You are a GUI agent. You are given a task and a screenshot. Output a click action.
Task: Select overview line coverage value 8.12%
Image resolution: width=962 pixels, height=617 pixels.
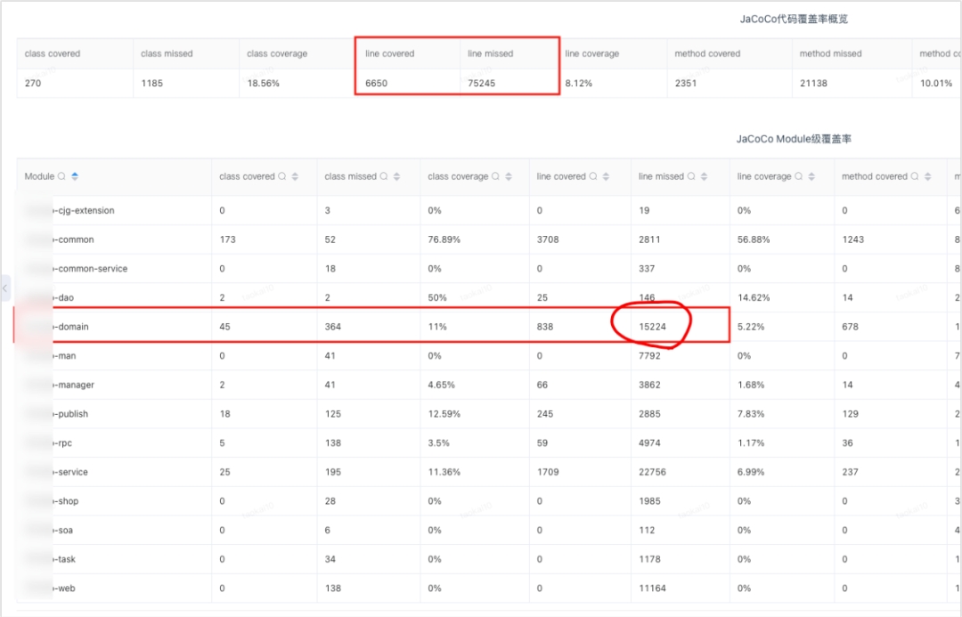pos(579,84)
